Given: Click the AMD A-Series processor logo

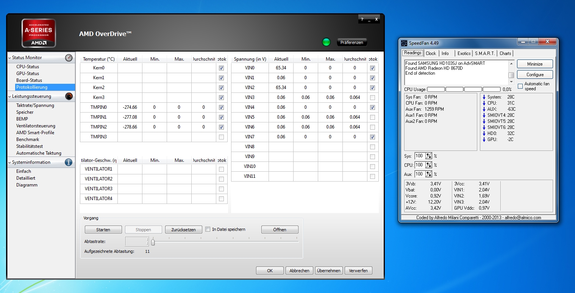Looking at the screenshot, I should 39,33.
